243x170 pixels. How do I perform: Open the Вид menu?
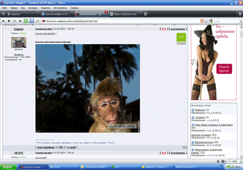tap(23, 8)
